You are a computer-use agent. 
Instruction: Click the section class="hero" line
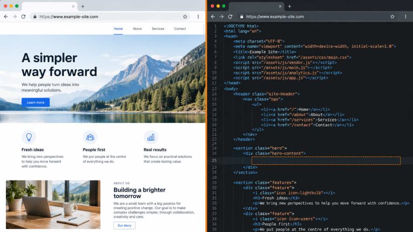point(260,148)
